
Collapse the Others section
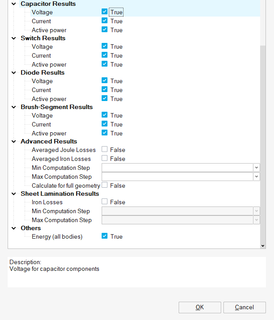point(13,228)
